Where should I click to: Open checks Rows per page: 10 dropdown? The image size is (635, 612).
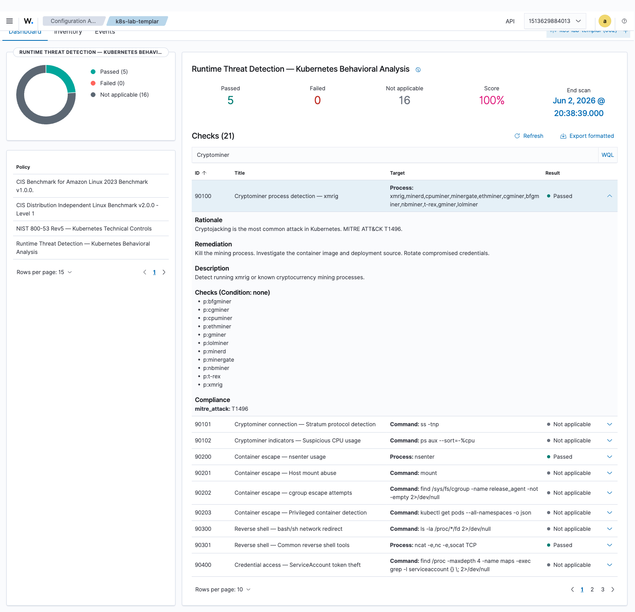223,589
